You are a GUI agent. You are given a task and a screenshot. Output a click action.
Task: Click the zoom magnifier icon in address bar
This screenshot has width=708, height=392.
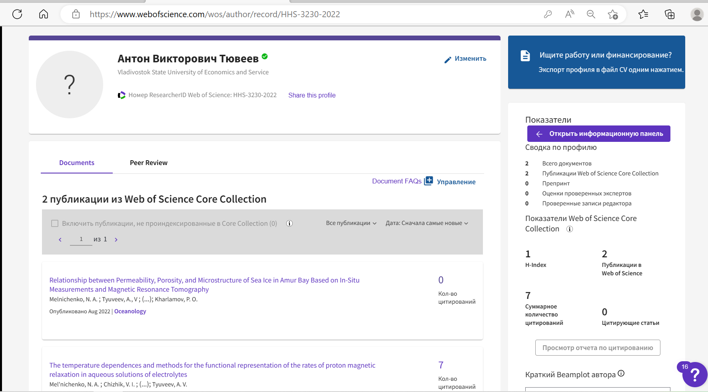pos(591,14)
